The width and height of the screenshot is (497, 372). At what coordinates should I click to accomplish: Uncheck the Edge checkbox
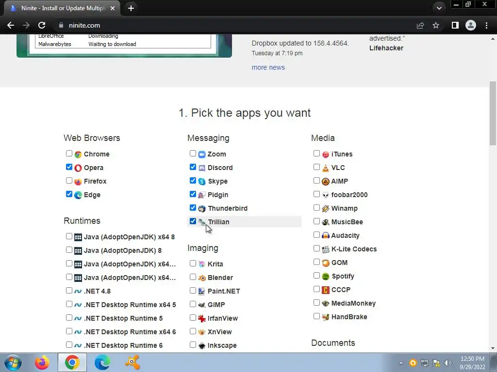[69, 194]
